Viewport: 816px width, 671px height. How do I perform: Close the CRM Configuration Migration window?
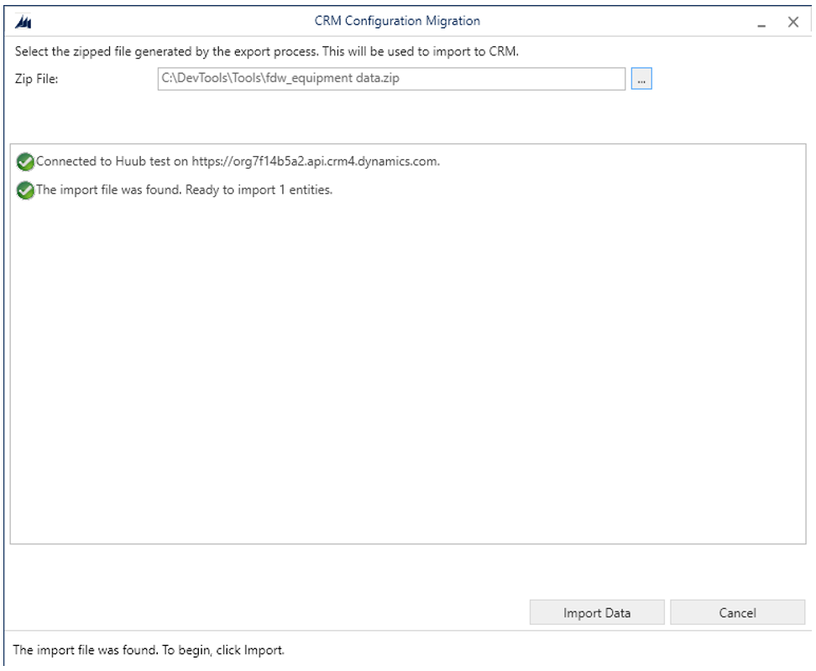point(792,23)
